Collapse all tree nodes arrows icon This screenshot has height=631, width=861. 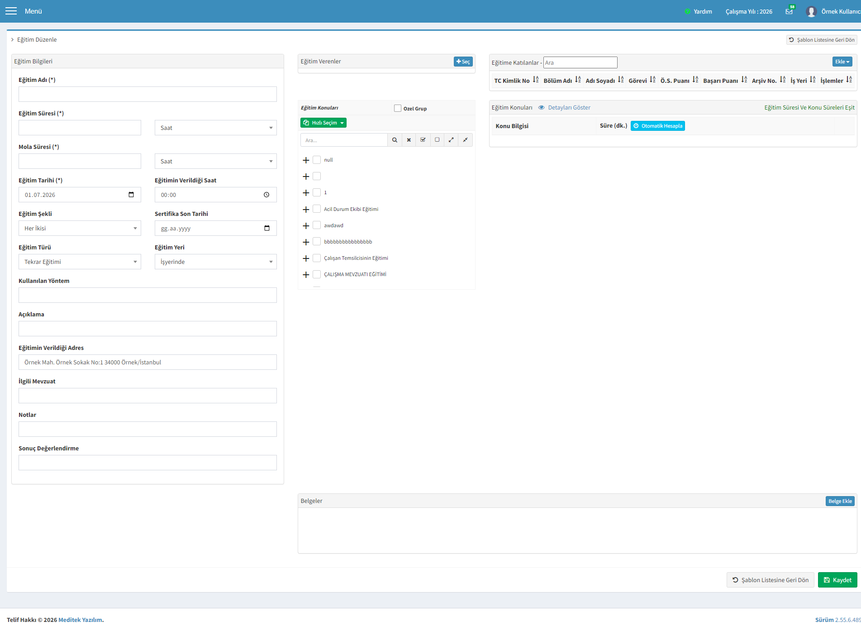coord(465,140)
